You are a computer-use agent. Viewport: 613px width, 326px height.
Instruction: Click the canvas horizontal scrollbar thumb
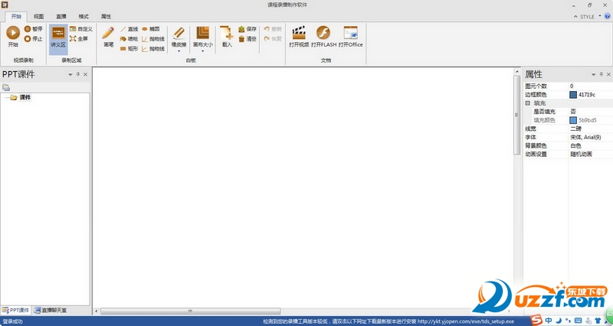(x=190, y=311)
